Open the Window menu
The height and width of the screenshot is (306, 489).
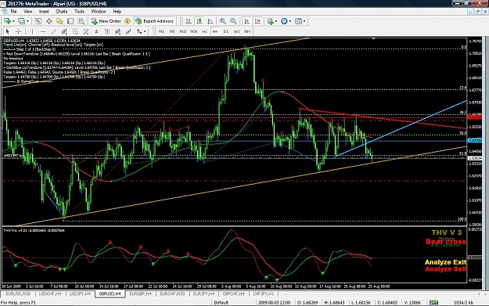tap(99, 12)
